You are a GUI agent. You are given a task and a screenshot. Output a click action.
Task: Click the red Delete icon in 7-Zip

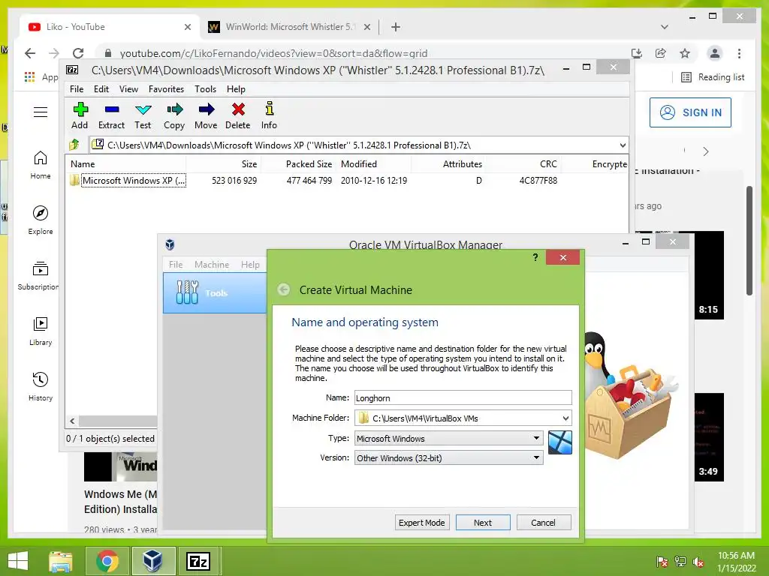[x=238, y=115]
